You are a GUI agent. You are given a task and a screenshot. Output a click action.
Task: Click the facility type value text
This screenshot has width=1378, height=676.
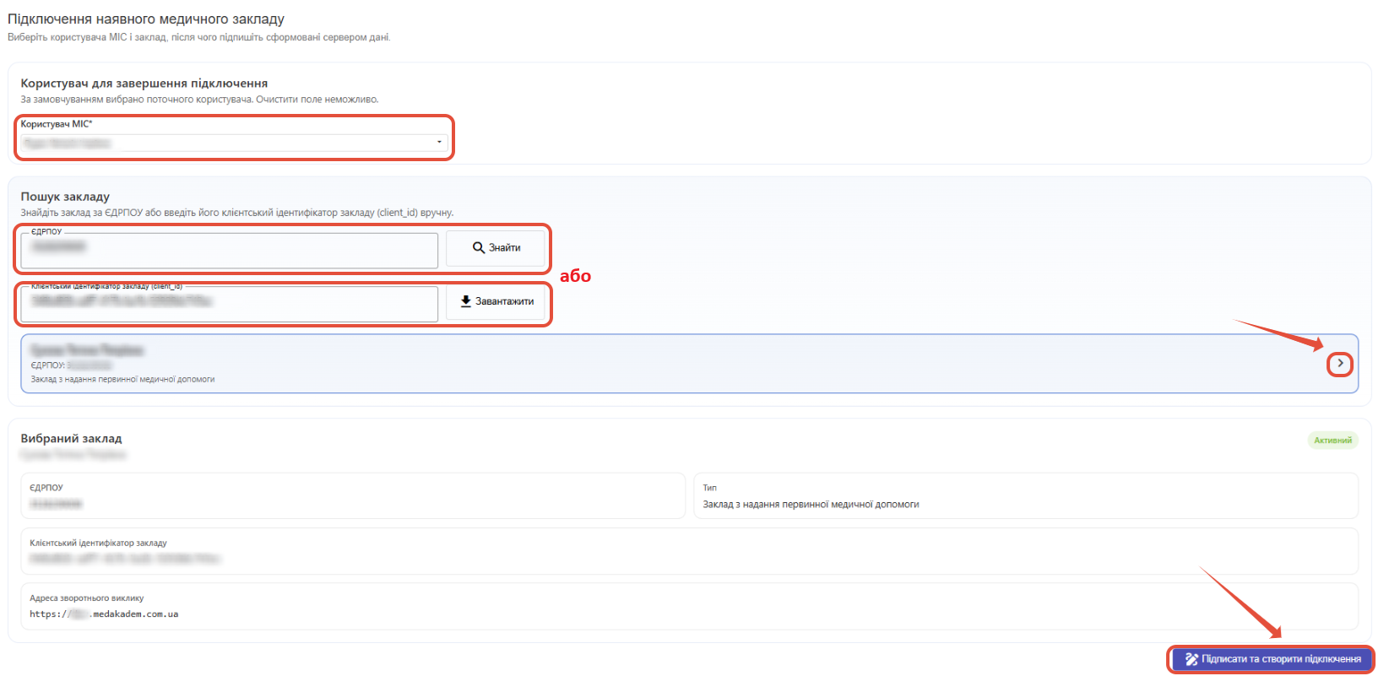811,505
